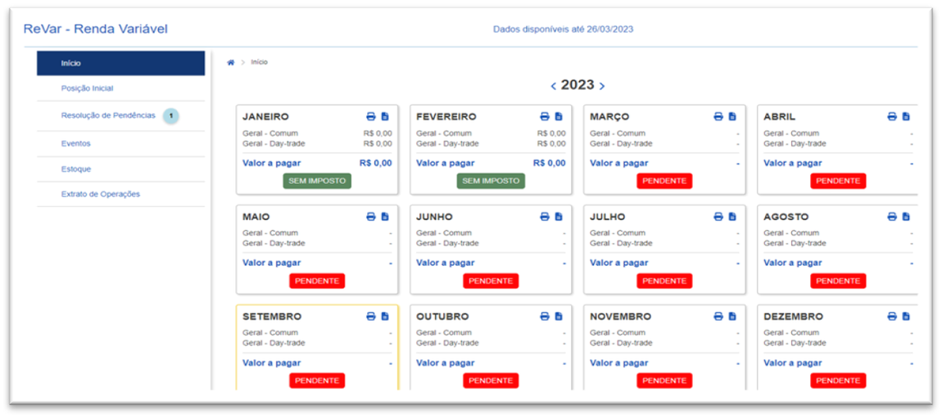The height and width of the screenshot is (415, 942).
Task: Click 'Geral - Day-trade' on JUNHO card
Action: coord(447,243)
